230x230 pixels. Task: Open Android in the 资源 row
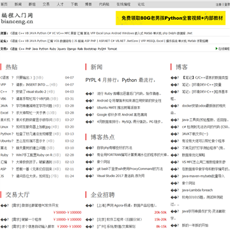coord(116,33)
